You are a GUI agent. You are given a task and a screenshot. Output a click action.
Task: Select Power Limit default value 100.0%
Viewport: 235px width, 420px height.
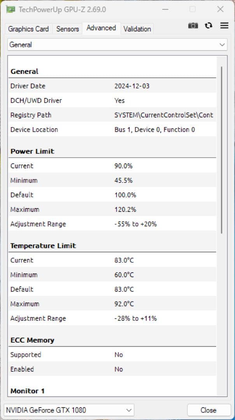pyautogui.click(x=125, y=195)
